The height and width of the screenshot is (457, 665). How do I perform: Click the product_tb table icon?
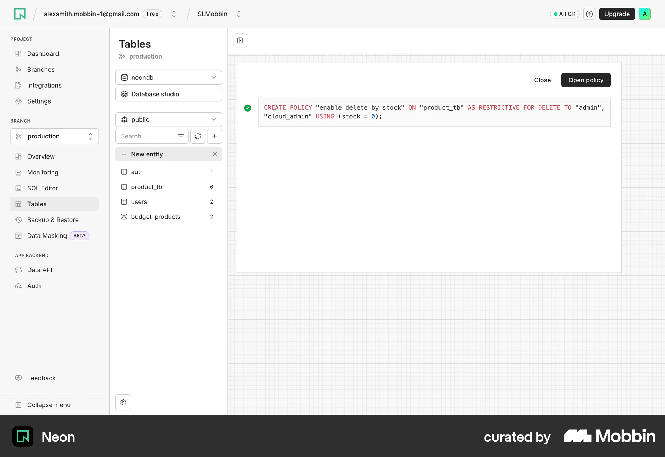(x=124, y=187)
